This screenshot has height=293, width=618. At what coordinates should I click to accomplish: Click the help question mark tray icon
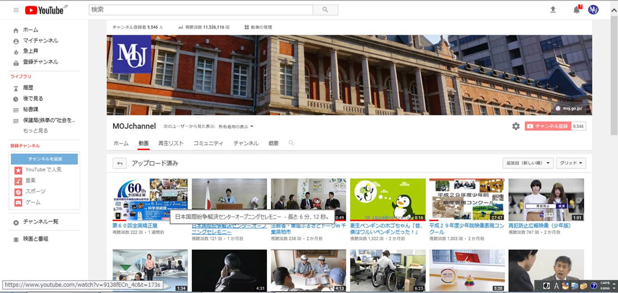pos(594,286)
